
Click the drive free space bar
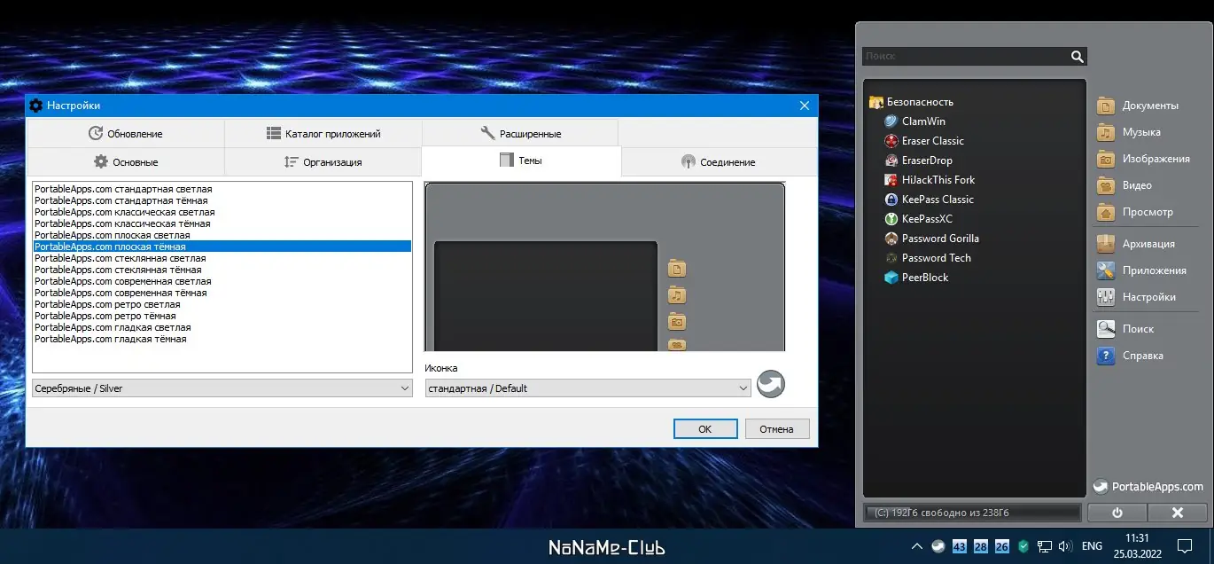pos(972,513)
